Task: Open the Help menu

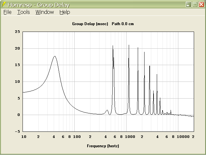Action: click(x=65, y=12)
